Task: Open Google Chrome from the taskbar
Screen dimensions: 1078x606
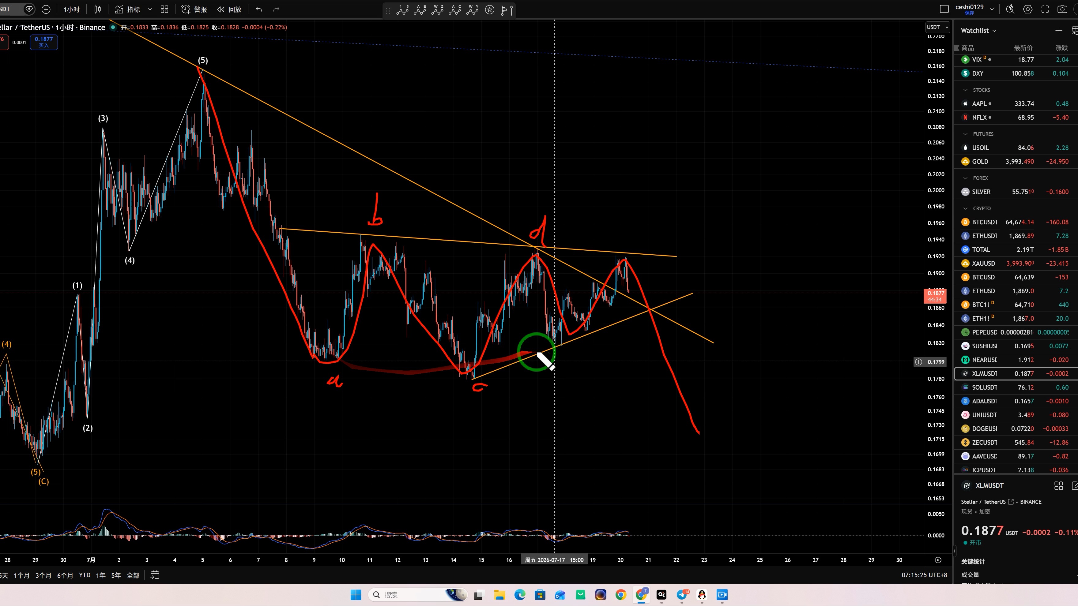Action: click(x=620, y=595)
